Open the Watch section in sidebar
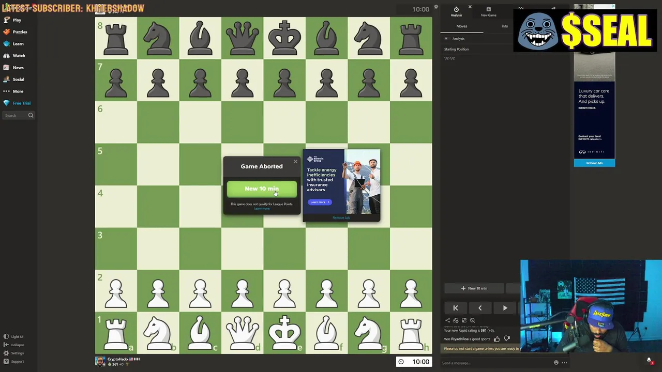The width and height of the screenshot is (662, 372). point(14,56)
